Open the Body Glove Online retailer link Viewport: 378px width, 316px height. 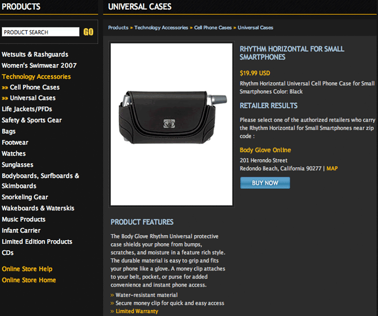[265, 150]
